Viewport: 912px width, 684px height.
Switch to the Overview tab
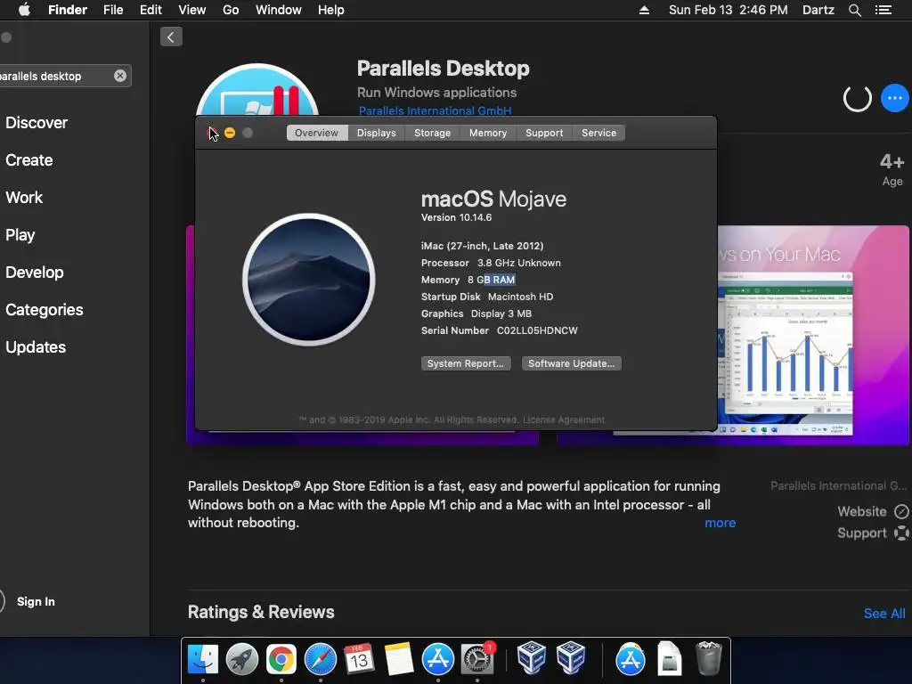[x=316, y=133]
